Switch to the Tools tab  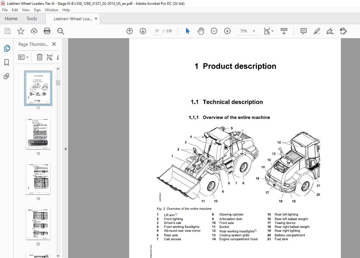tap(32, 19)
